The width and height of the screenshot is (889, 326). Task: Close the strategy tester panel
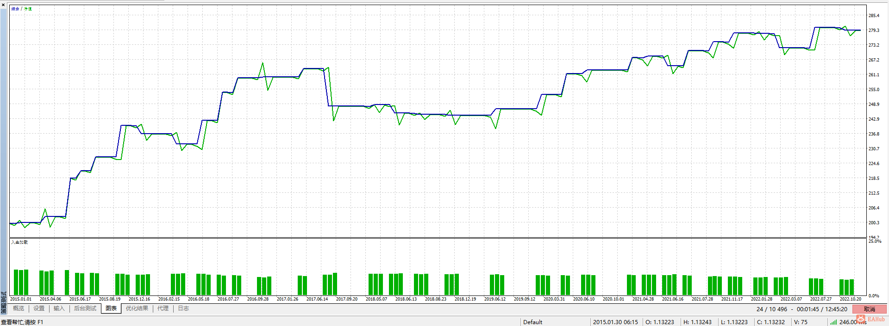pyautogui.click(x=3, y=5)
